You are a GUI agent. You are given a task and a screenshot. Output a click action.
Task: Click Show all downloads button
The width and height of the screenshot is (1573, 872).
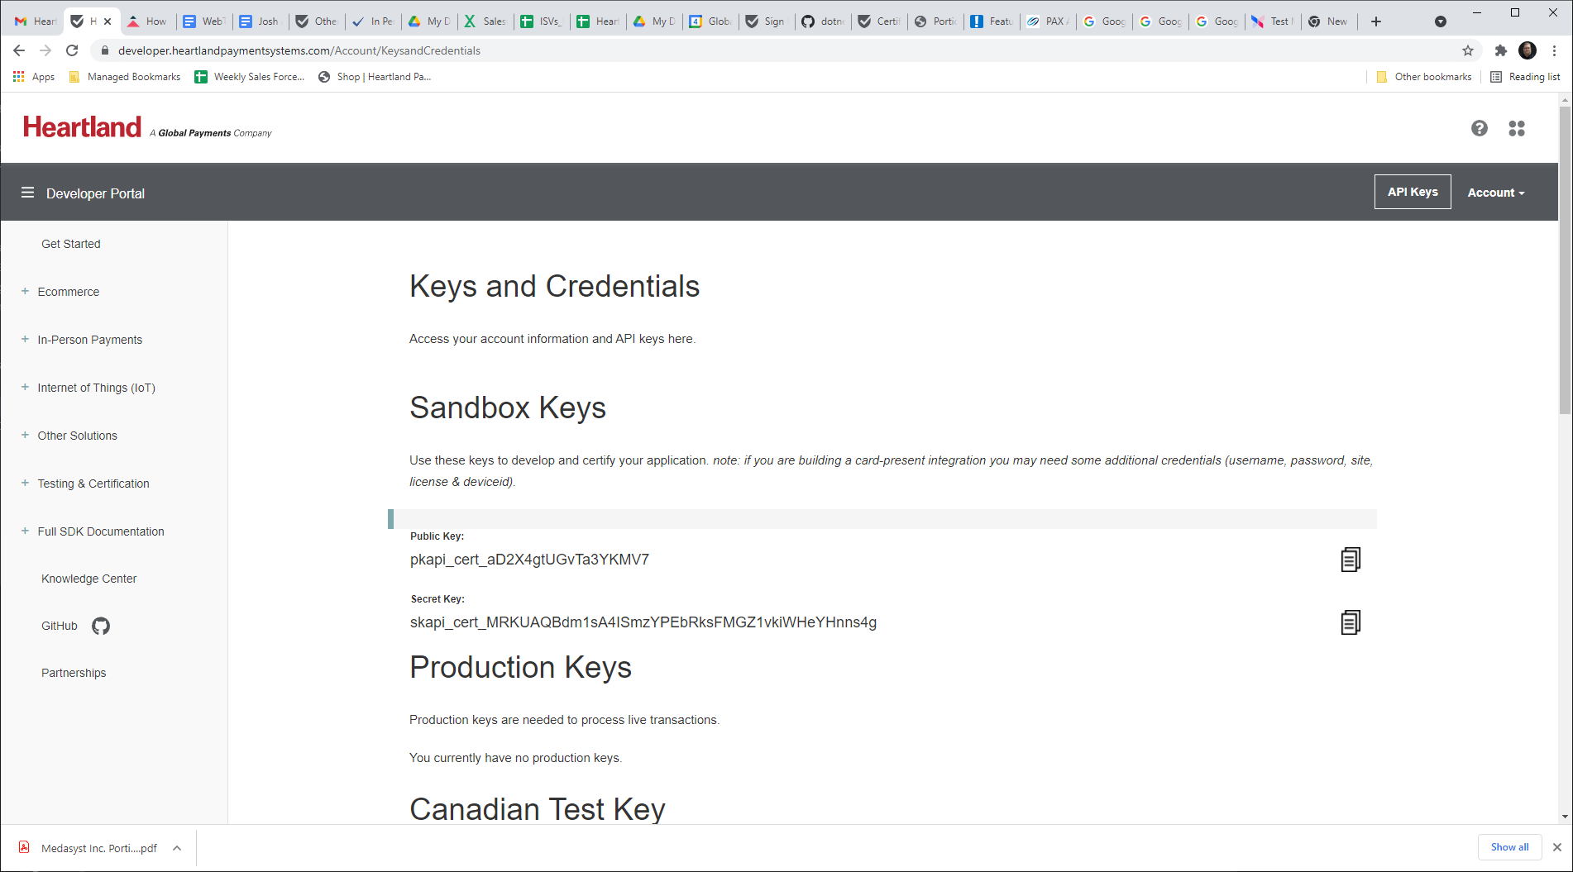tap(1508, 847)
